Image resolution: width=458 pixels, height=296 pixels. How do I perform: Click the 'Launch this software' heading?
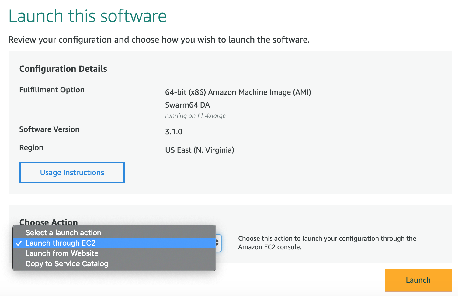88,16
